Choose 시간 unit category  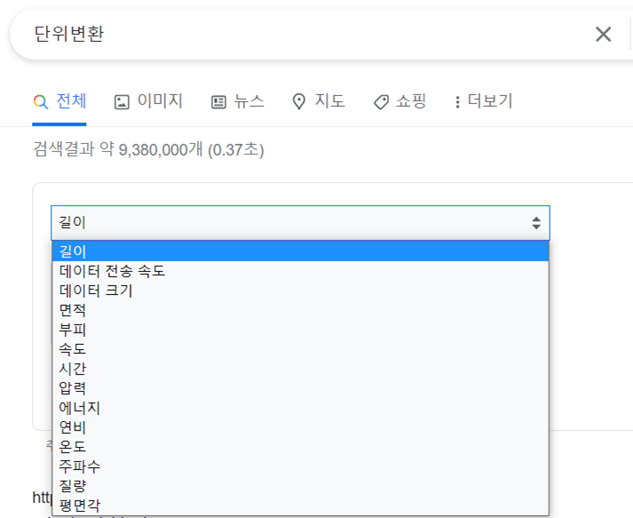[x=300, y=369]
